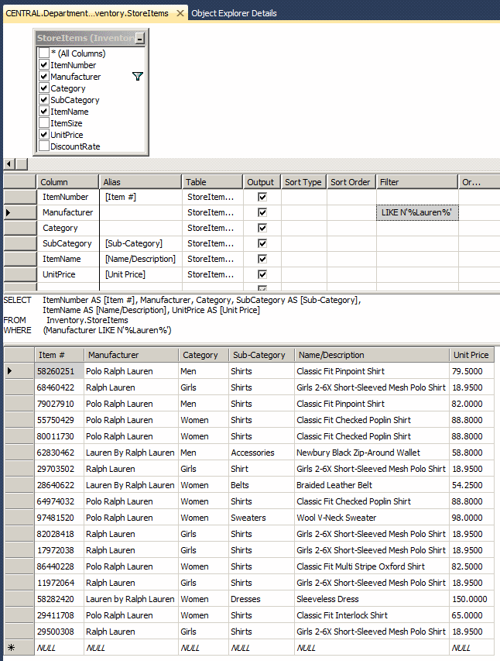Screen dimensions: 500x661
Task: Click the Lauren by Ralph Lauren Dresses row manufacturer
Action: [x=132, y=599]
